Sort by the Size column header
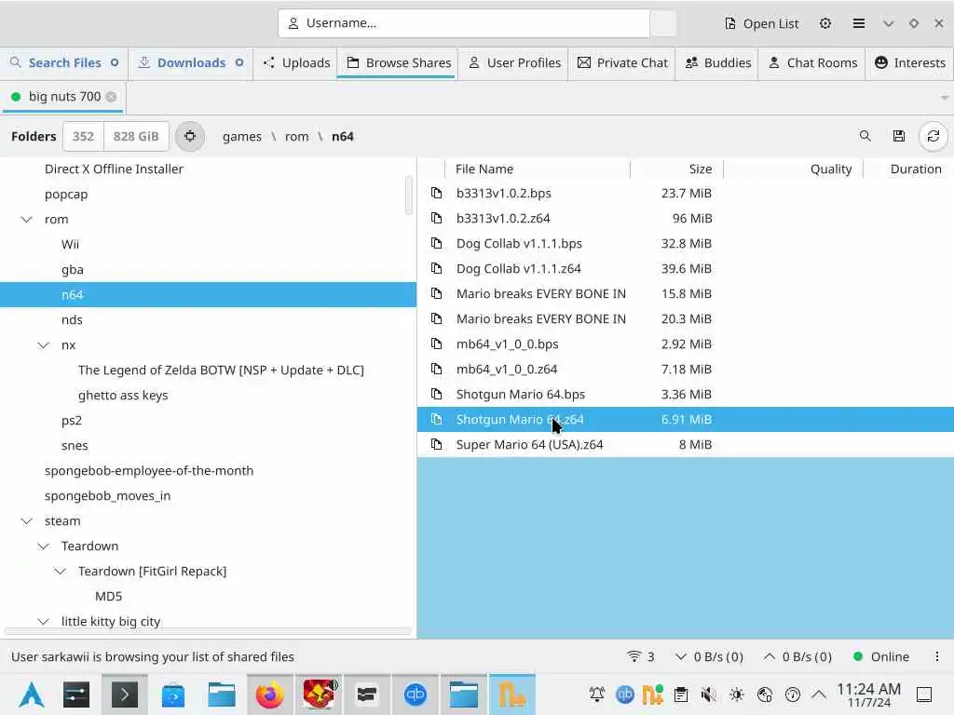954x715 pixels. point(676,169)
